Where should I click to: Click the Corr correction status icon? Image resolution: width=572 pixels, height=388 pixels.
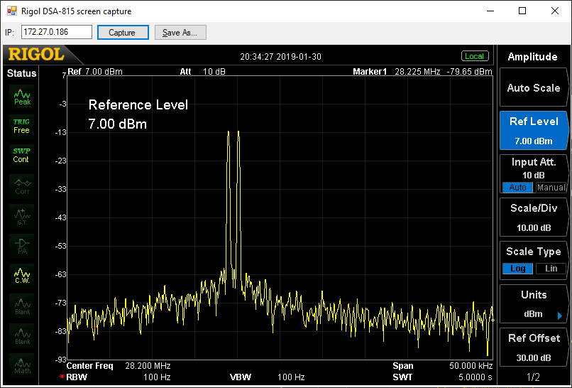pos(22,186)
